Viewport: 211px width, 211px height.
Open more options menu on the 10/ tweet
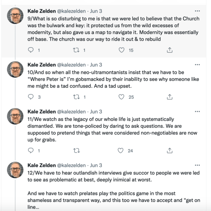click(x=197, y=65)
